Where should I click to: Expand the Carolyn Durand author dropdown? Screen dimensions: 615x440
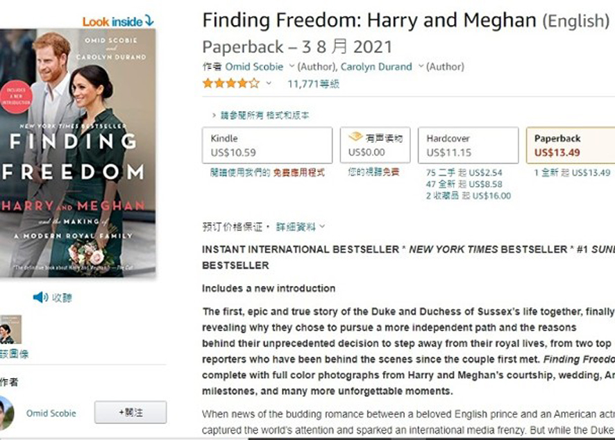(x=421, y=66)
